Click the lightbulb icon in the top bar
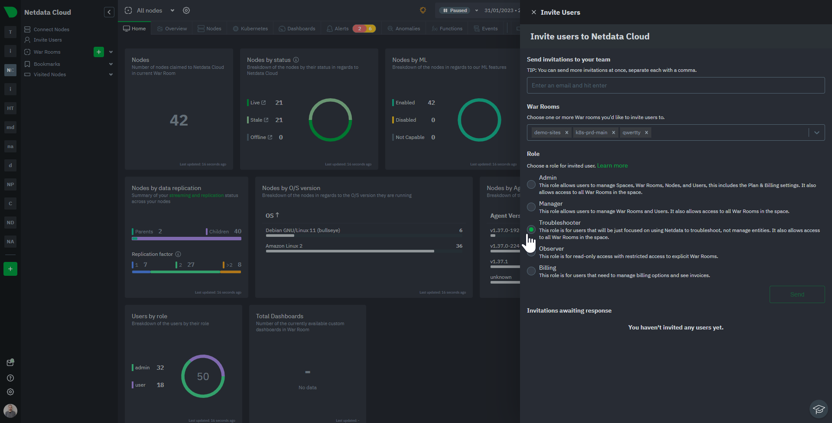Screen dimensions: 832x423 click(423, 10)
